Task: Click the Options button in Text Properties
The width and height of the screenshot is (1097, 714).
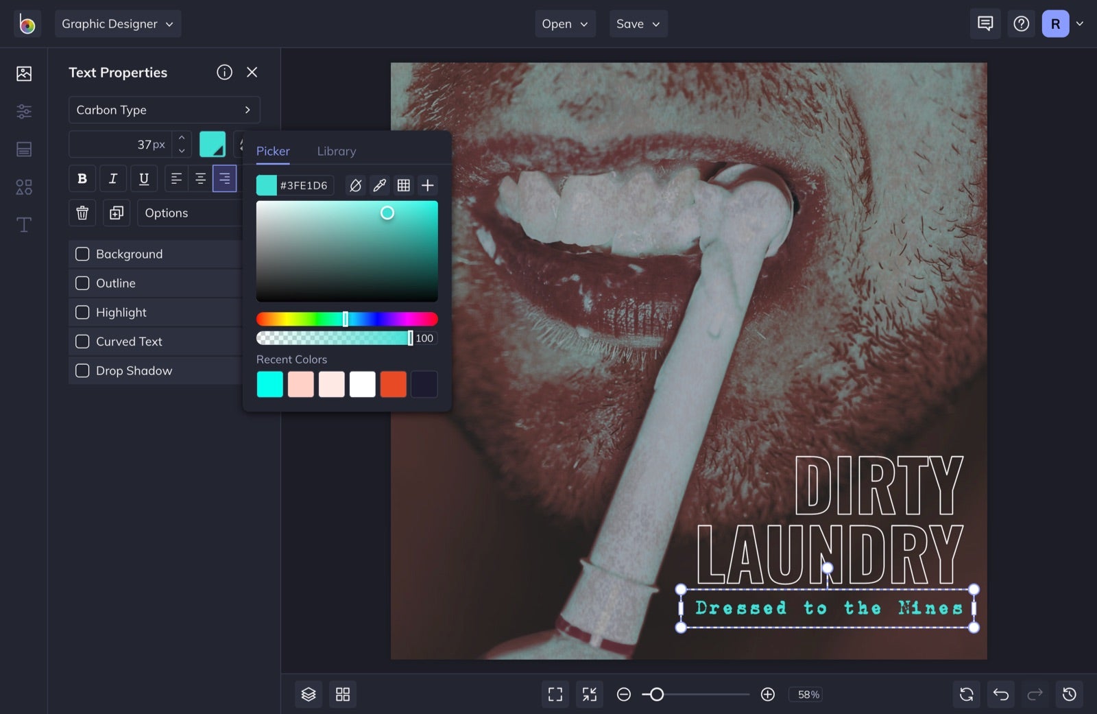Action: click(167, 213)
